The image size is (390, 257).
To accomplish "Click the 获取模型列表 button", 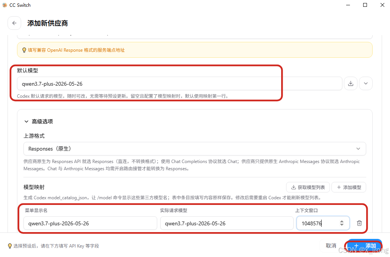I will coord(308,187).
